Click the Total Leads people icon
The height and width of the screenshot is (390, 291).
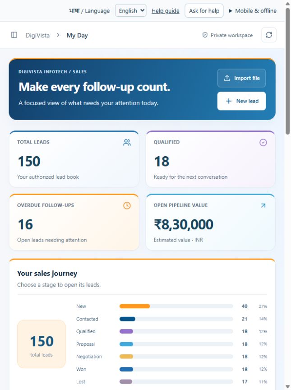[x=127, y=143]
